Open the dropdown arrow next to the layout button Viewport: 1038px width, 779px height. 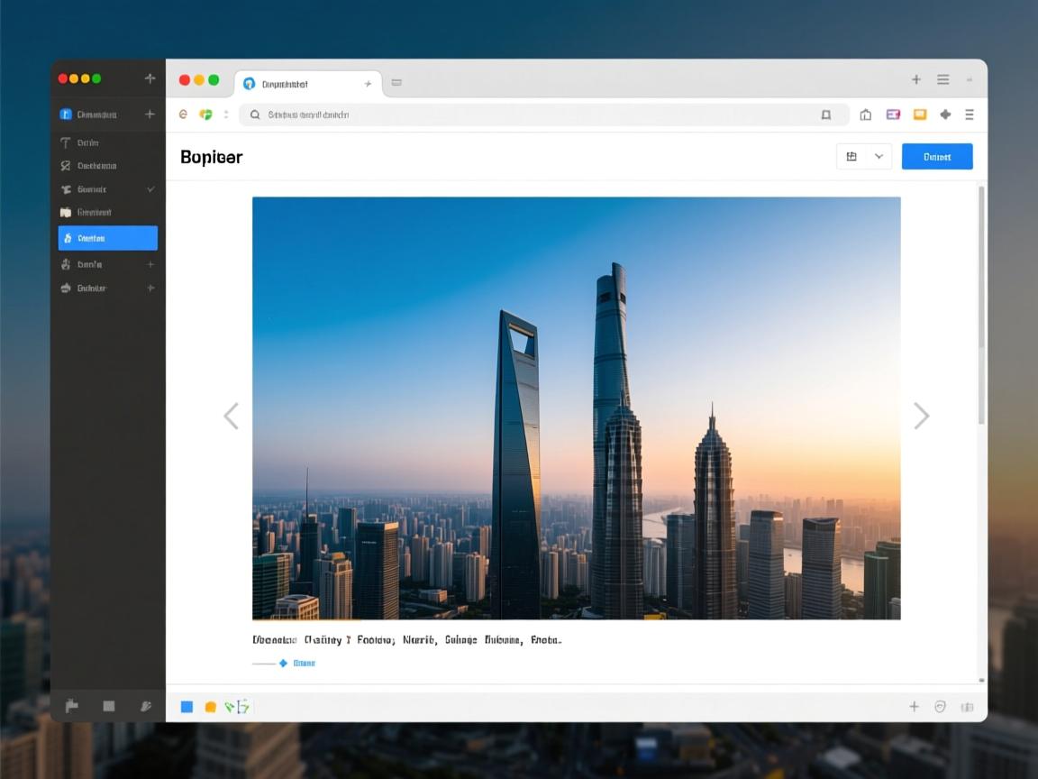tap(879, 157)
